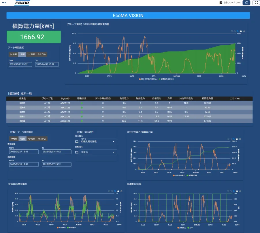Open the 比較端末 端末名 dropdown
Image resolution: width=260 pixels, height=233 pixels.
pos(98,152)
